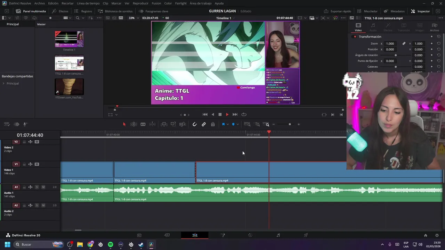Toggle Panel multimedia panel
The image size is (445, 250).
(x=31, y=11)
